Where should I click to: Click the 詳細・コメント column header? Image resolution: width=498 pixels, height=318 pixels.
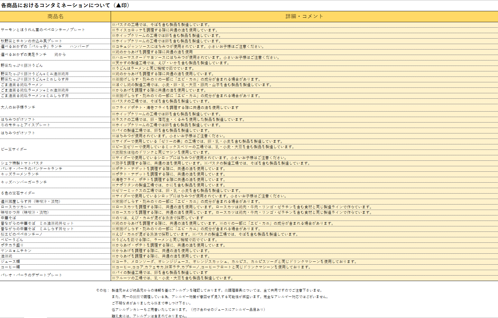tap(304, 16)
